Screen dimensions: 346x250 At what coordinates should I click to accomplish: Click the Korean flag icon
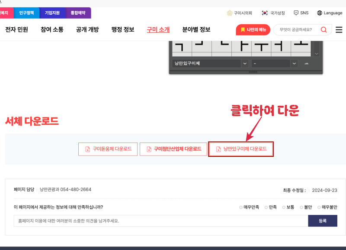click(x=265, y=13)
